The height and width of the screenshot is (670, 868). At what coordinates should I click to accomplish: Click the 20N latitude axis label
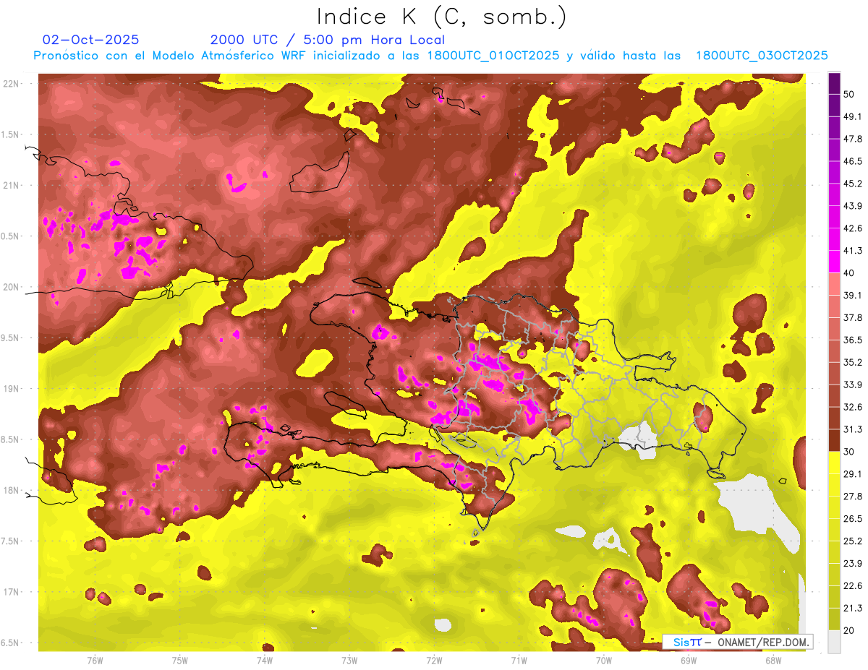(12, 287)
